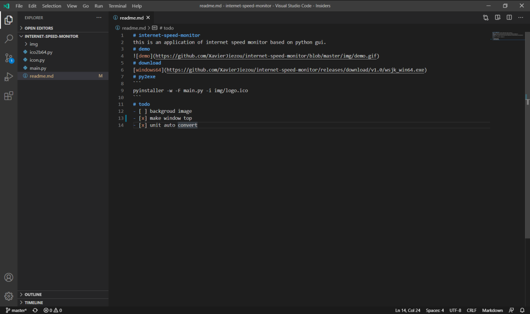The height and width of the screenshot is (314, 530).
Task: Open the Search view in activity bar
Action: [9, 39]
